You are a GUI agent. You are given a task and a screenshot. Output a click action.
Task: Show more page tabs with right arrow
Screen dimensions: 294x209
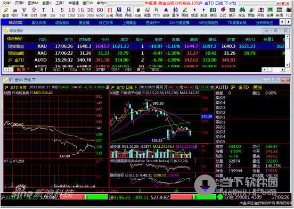288,22
